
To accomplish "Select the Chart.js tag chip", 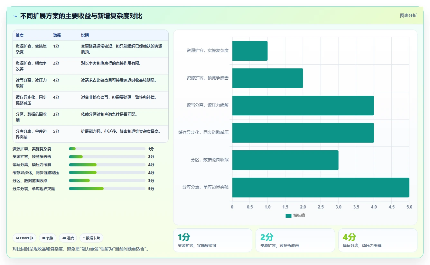I will (x=24, y=238).
